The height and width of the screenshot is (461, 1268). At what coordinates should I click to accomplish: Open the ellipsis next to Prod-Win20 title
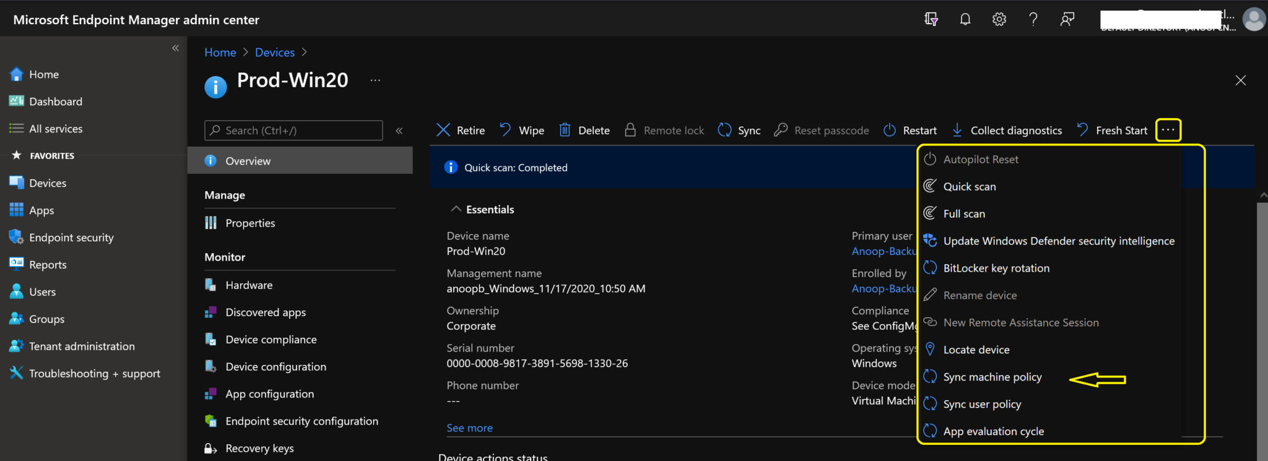point(375,80)
